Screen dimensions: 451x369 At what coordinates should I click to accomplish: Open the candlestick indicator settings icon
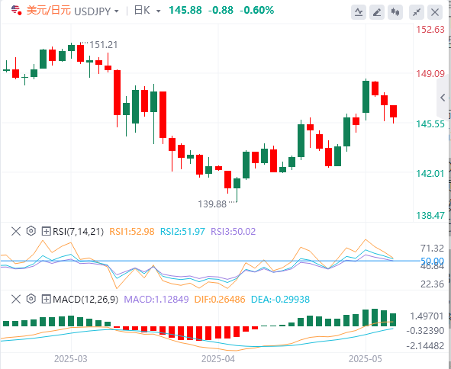point(395,12)
